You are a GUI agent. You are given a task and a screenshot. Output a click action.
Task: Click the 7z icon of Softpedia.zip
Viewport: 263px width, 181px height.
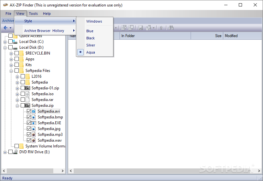27,106
